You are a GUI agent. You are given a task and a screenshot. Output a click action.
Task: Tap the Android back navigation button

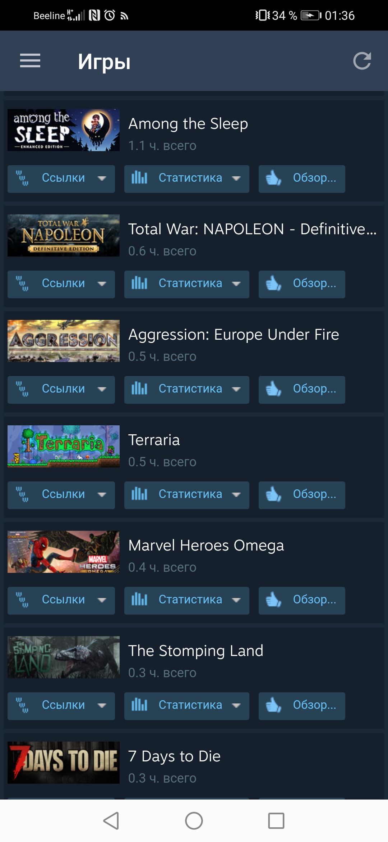tap(111, 821)
